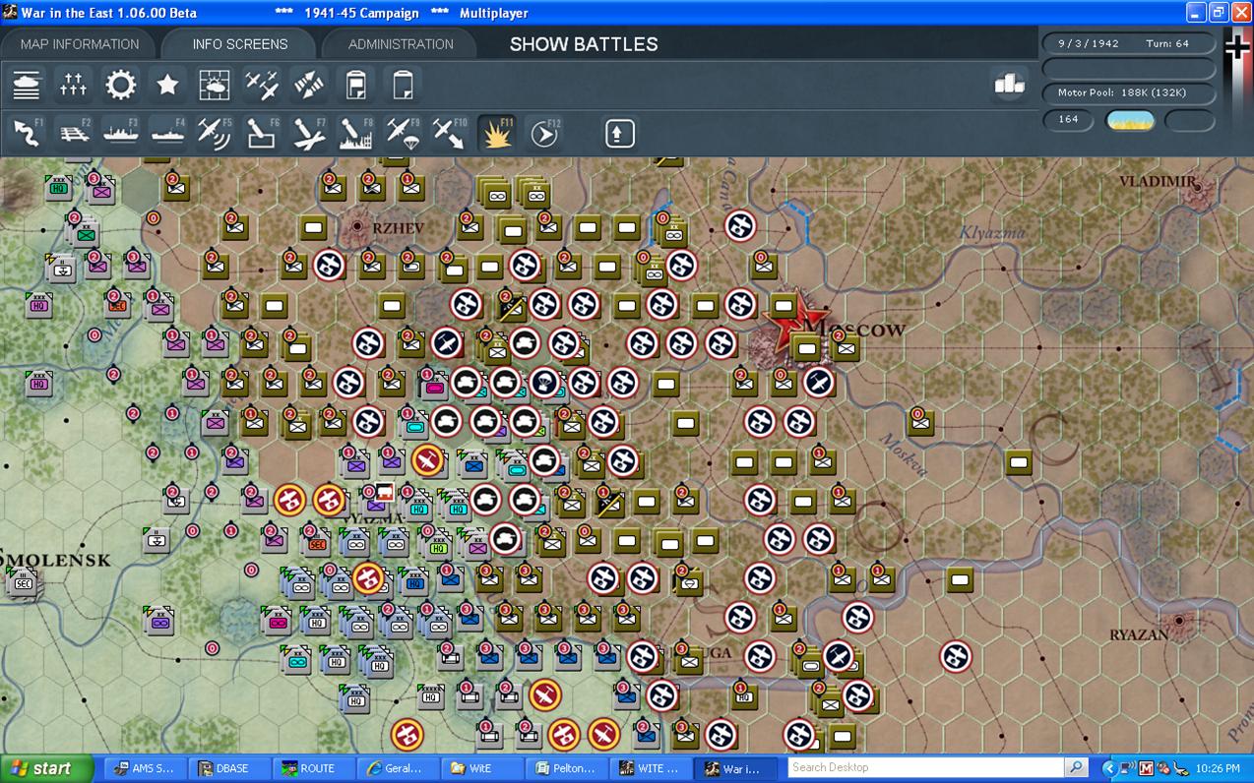
Task: Switch to Pelton... taskbar window
Action: pyautogui.click(x=563, y=768)
